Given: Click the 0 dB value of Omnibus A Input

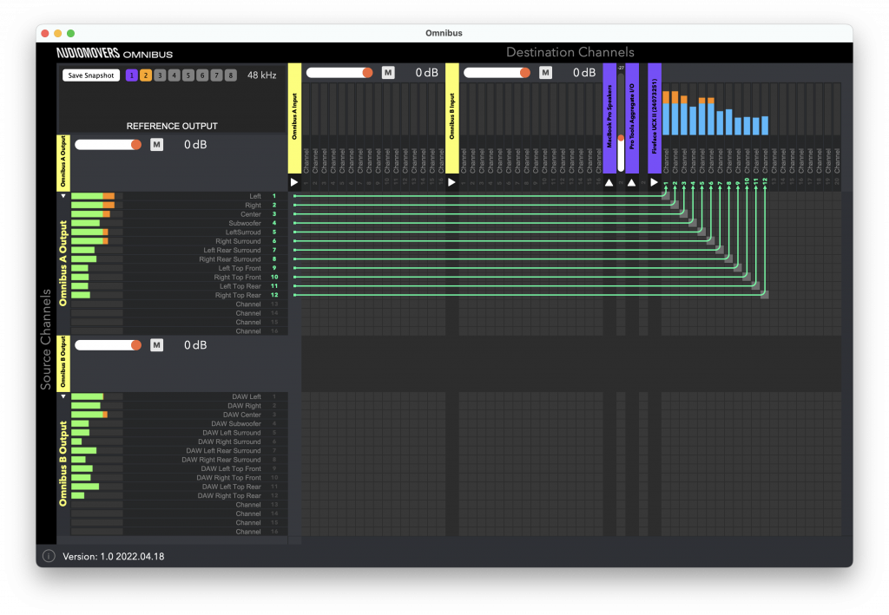Looking at the screenshot, I should point(426,73).
